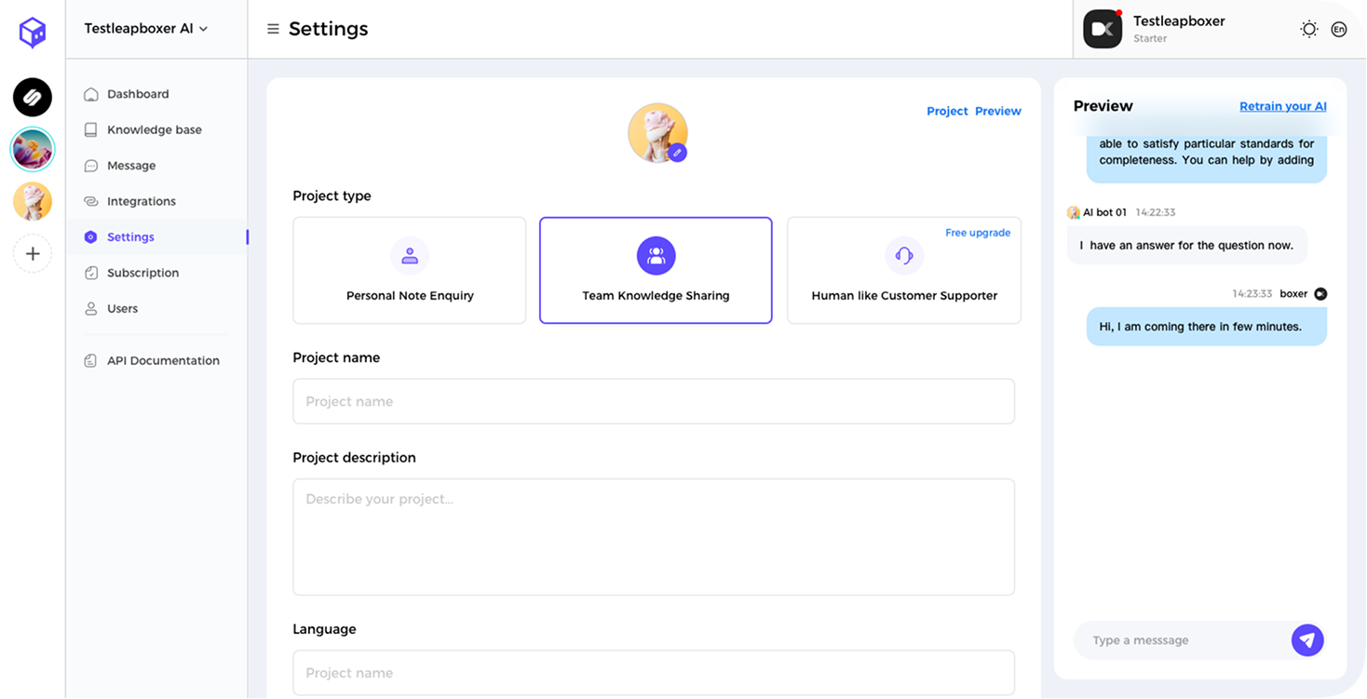Select the Personal Note Enquiry project type
This screenshot has width=1367, height=699.
410,270
